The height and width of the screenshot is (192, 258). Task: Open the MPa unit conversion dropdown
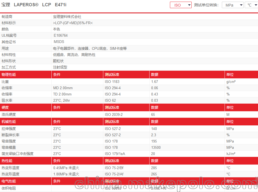232,5
